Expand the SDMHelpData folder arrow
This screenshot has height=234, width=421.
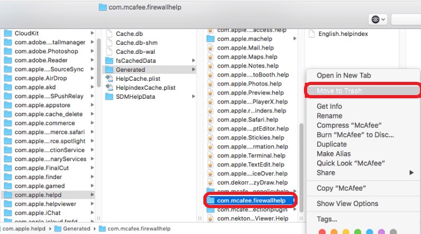(193, 96)
